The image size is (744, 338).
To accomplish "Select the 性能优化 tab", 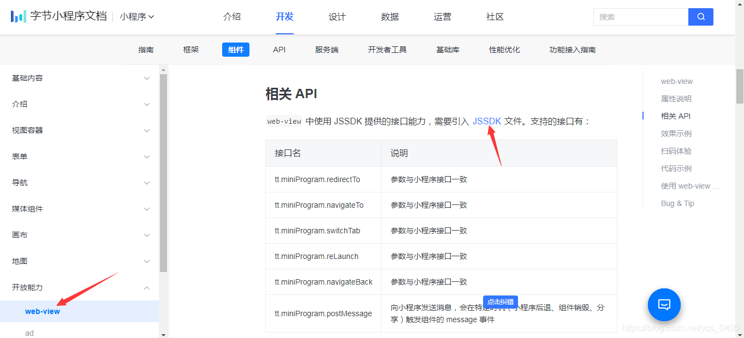I will (503, 49).
